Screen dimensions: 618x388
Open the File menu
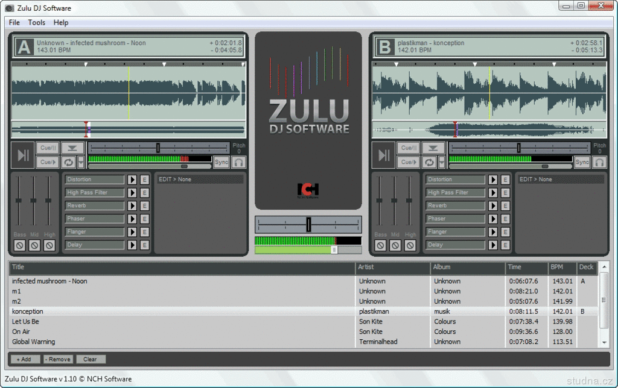tap(14, 22)
